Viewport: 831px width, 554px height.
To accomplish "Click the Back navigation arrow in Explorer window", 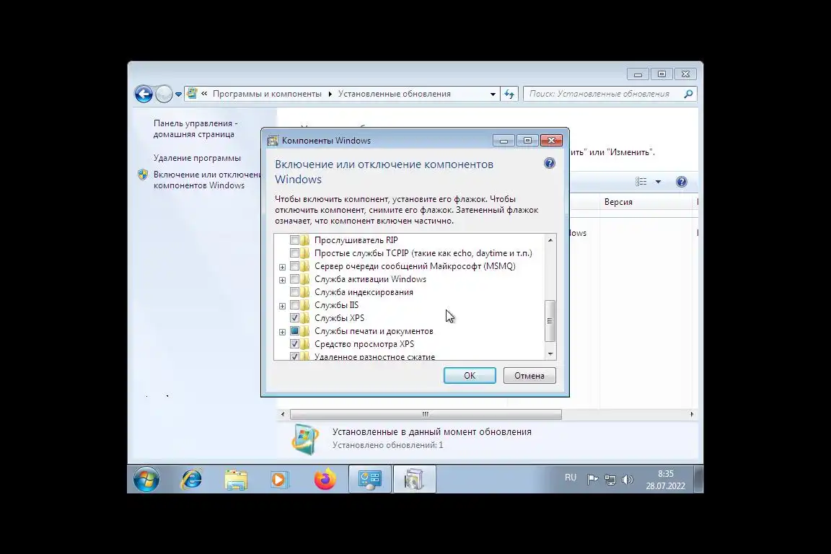I will [x=144, y=94].
